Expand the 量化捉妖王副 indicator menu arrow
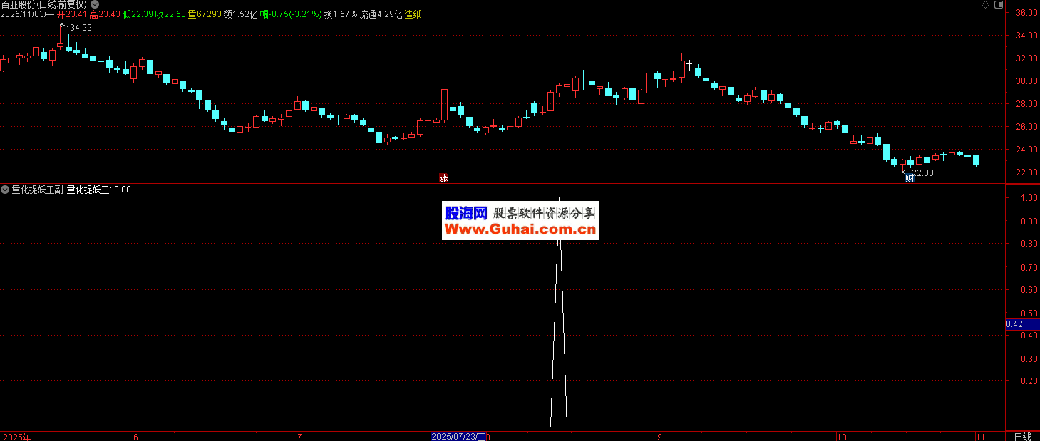Screen dimensions: 1040x441 (5, 190)
